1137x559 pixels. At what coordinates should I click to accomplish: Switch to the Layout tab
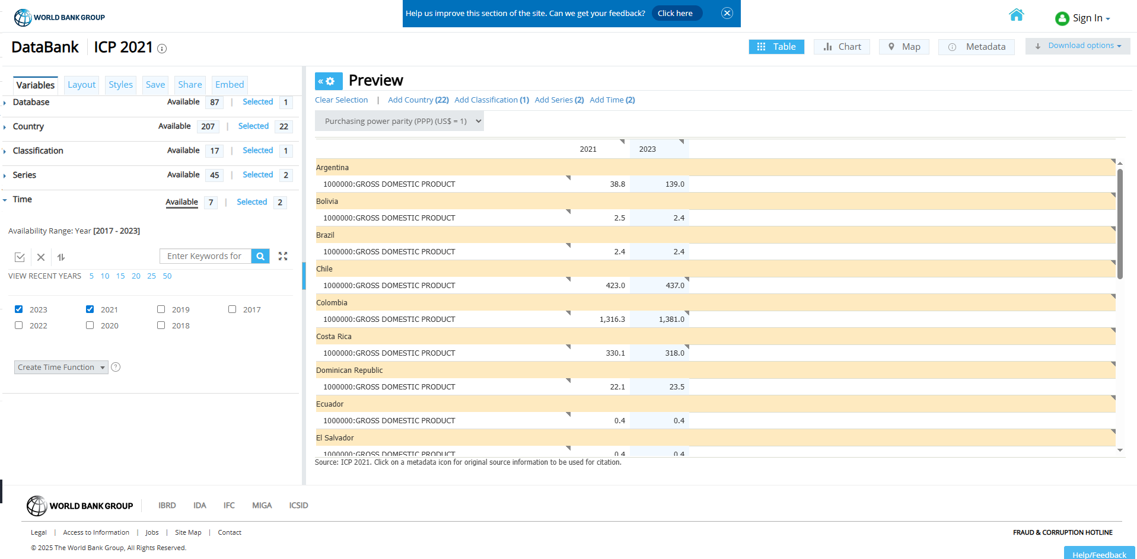(x=82, y=85)
